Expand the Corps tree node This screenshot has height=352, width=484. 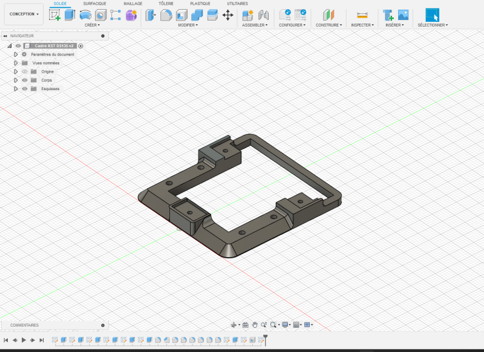pos(16,80)
